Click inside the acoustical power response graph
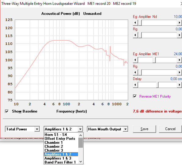Screen dimensions: 182x165 (x=72, y=60)
